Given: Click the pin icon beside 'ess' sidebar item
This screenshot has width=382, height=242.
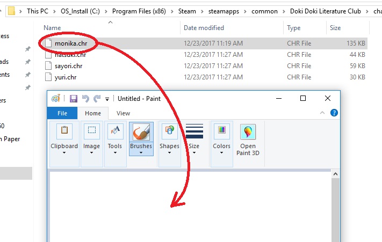Looking at the screenshot, I should pyautogui.click(x=28, y=49).
